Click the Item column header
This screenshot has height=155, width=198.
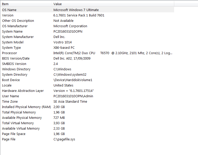26,4
